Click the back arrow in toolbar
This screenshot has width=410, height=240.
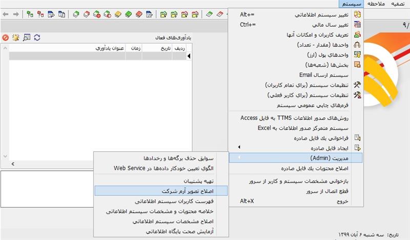coord(6,14)
